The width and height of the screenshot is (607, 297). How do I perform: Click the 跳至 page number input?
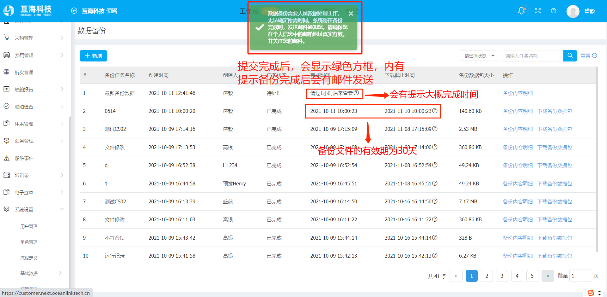coord(580,276)
